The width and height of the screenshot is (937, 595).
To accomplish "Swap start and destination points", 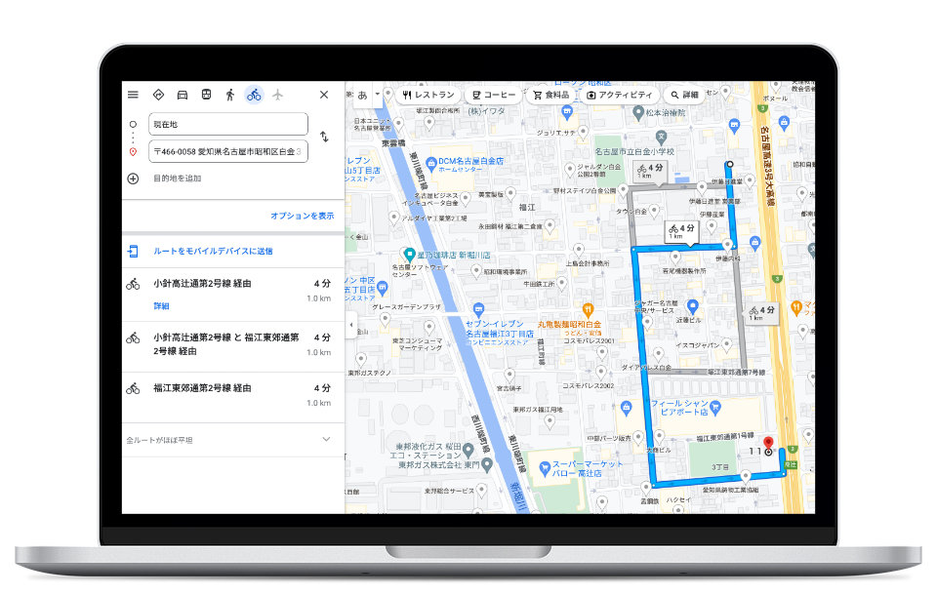I will pyautogui.click(x=324, y=138).
